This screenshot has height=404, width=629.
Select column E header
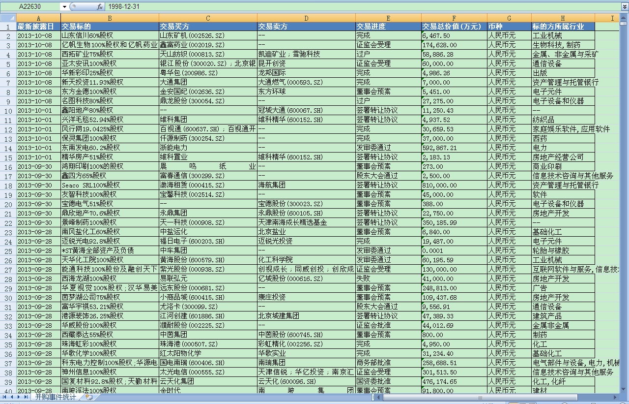point(388,18)
